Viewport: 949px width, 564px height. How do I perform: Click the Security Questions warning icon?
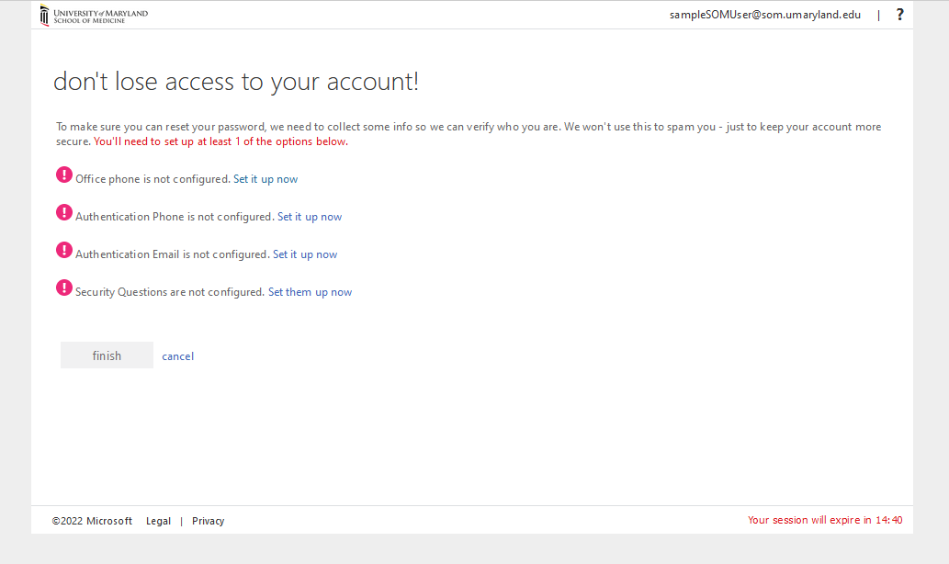(x=64, y=288)
